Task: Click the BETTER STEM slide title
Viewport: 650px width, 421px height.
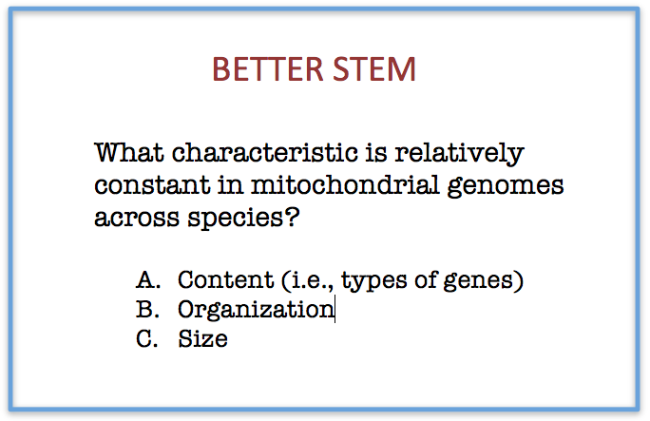Action: pos(313,69)
